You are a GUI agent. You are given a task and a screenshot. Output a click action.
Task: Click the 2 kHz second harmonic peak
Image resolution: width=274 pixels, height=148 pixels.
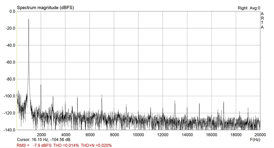coord(41,85)
